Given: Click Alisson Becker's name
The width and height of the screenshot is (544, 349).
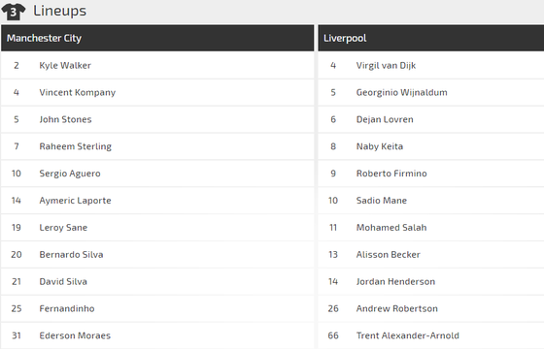Looking at the screenshot, I should pyautogui.click(x=389, y=254).
